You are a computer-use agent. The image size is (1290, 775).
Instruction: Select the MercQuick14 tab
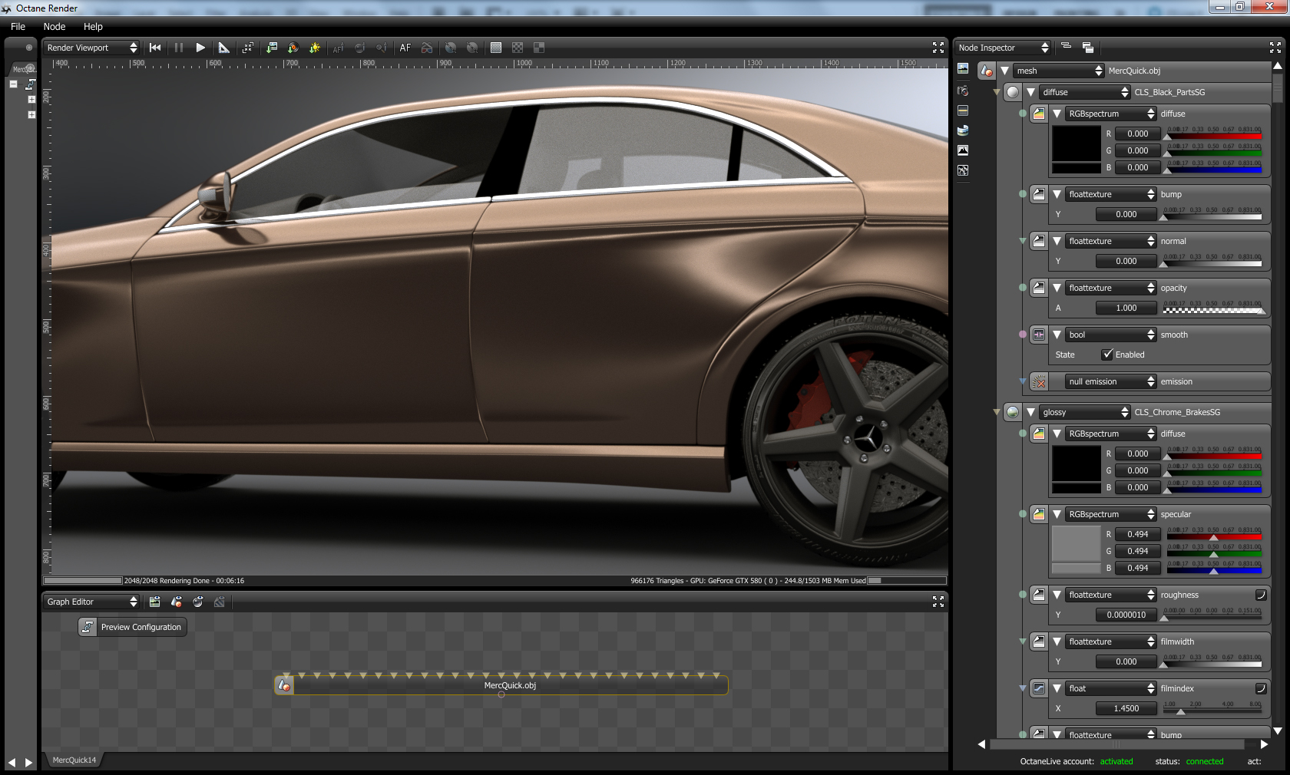click(x=74, y=760)
